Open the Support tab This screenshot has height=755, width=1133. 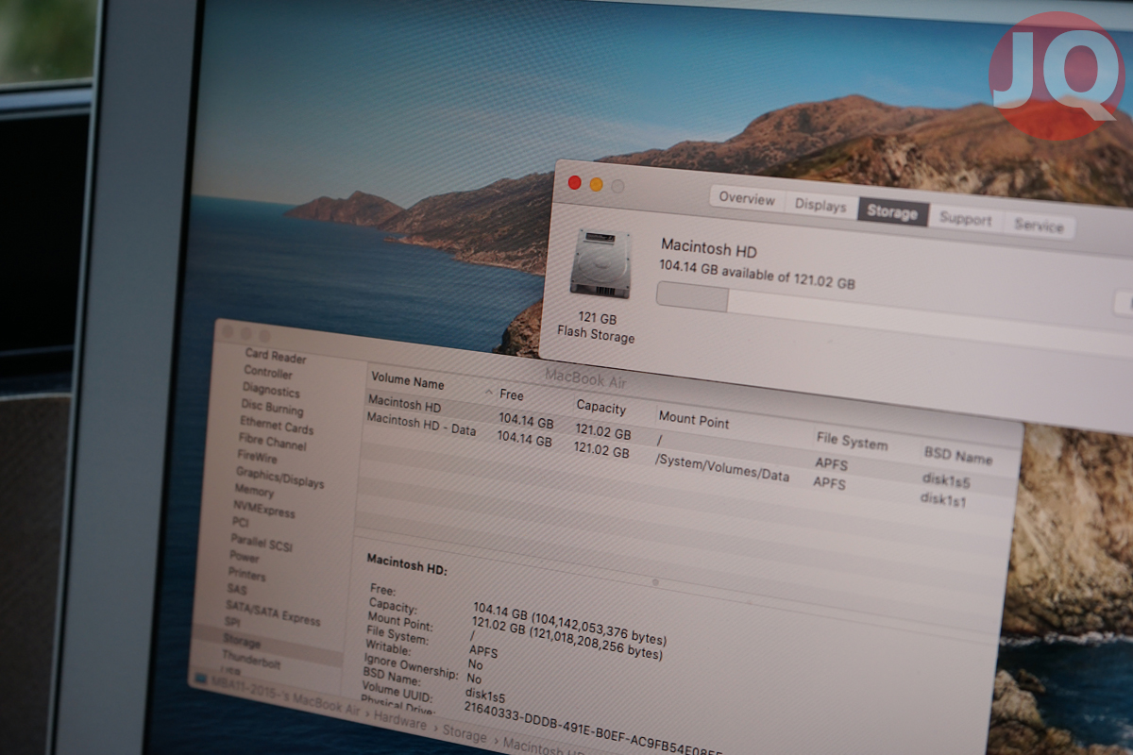pyautogui.click(x=965, y=219)
